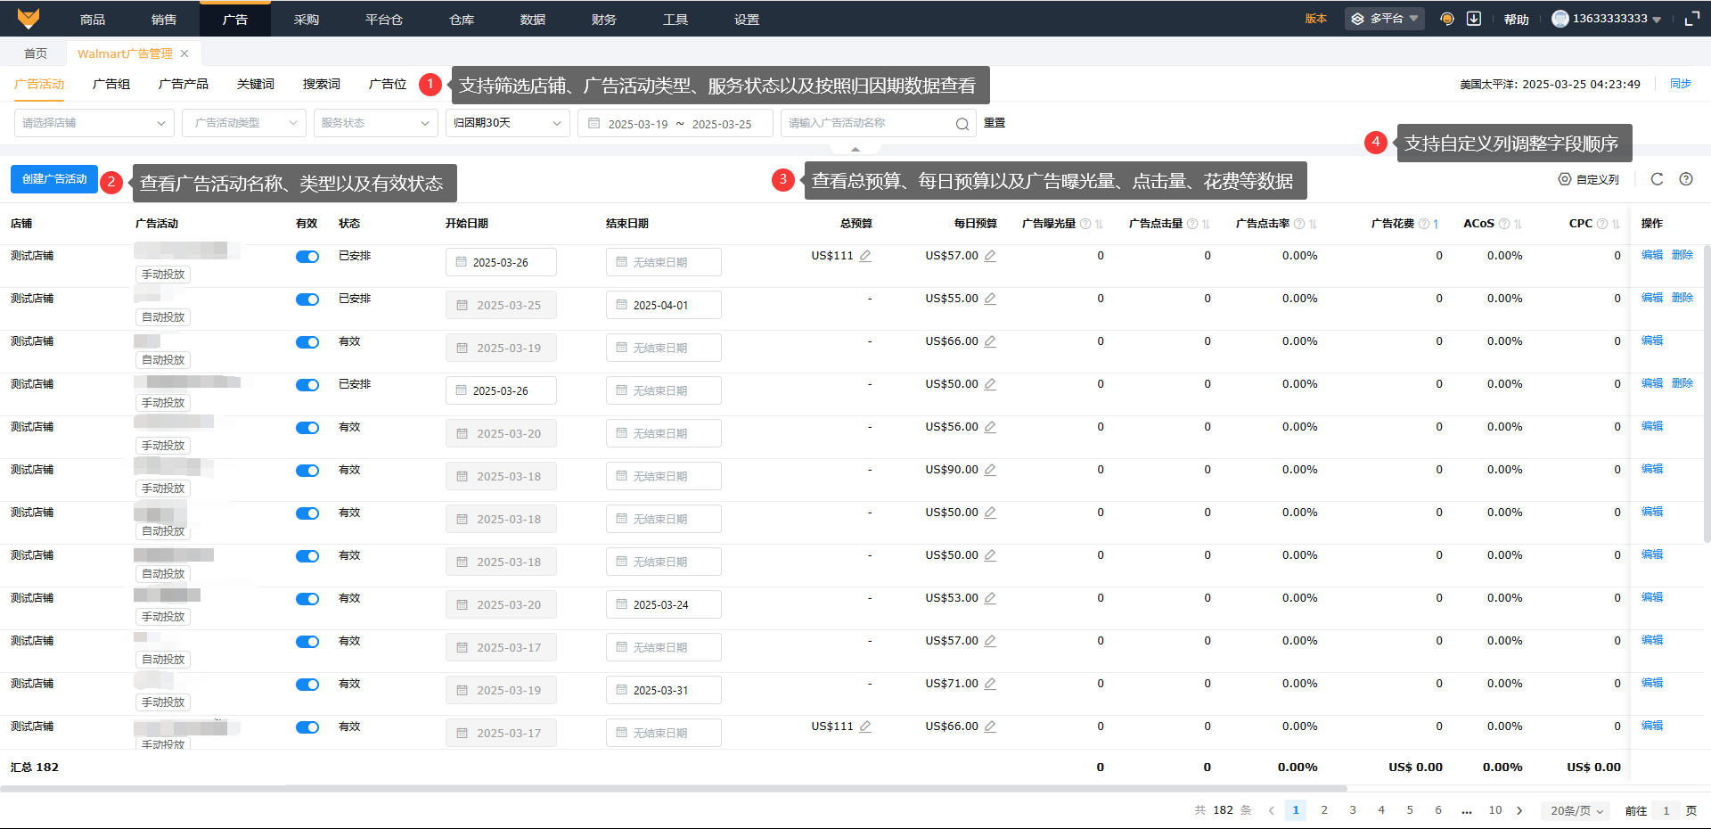Click the refresh table icon

tap(1657, 179)
